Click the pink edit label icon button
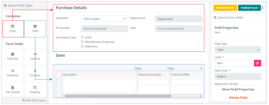 [x=257, y=63]
